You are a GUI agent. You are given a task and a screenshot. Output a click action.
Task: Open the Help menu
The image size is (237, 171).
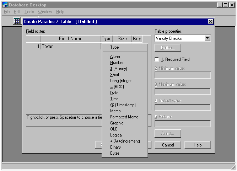click(x=60, y=12)
